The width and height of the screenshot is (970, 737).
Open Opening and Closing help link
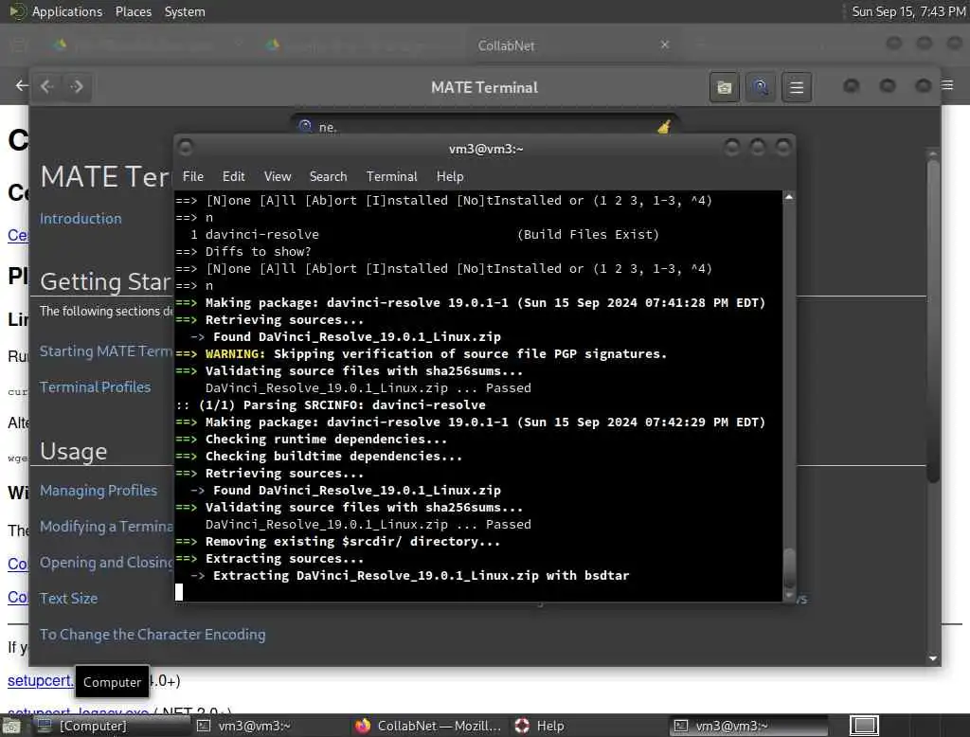[106, 562]
